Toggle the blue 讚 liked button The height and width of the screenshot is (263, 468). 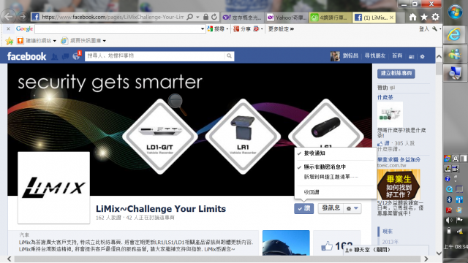pos(304,208)
